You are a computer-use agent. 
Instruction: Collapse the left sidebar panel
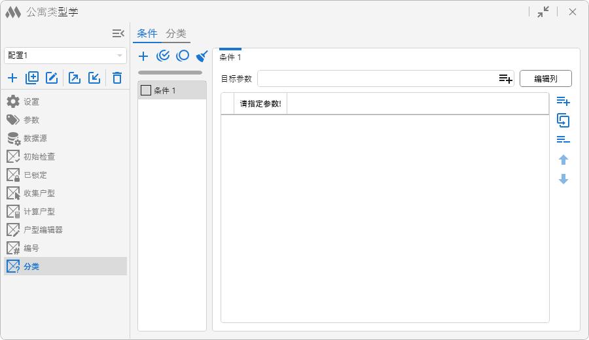[x=118, y=33]
